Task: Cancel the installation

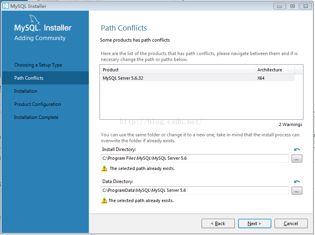Action: pyautogui.click(x=291, y=224)
